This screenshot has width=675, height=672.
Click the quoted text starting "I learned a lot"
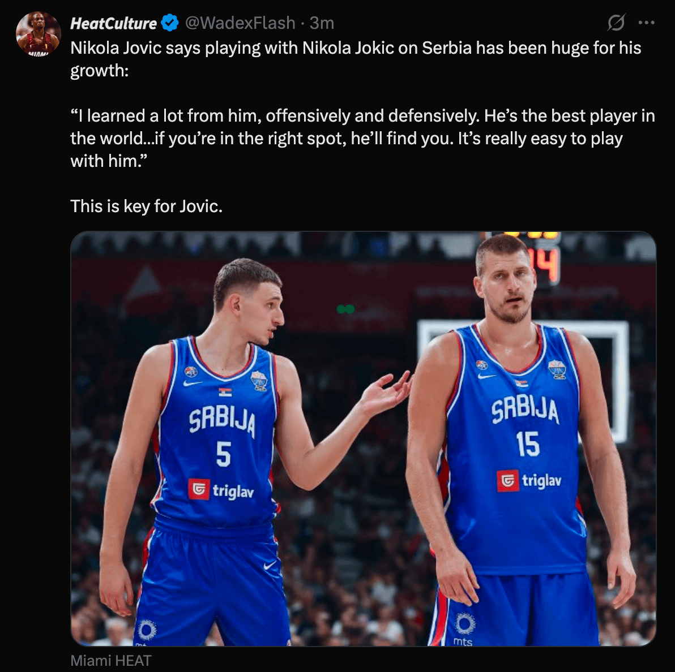point(362,138)
